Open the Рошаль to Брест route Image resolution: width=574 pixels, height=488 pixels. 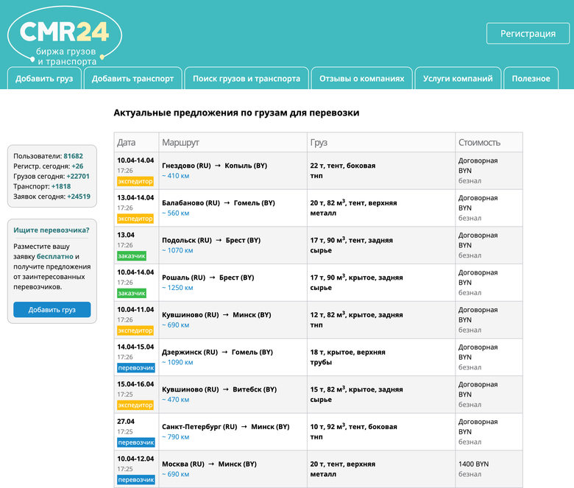pyautogui.click(x=208, y=277)
